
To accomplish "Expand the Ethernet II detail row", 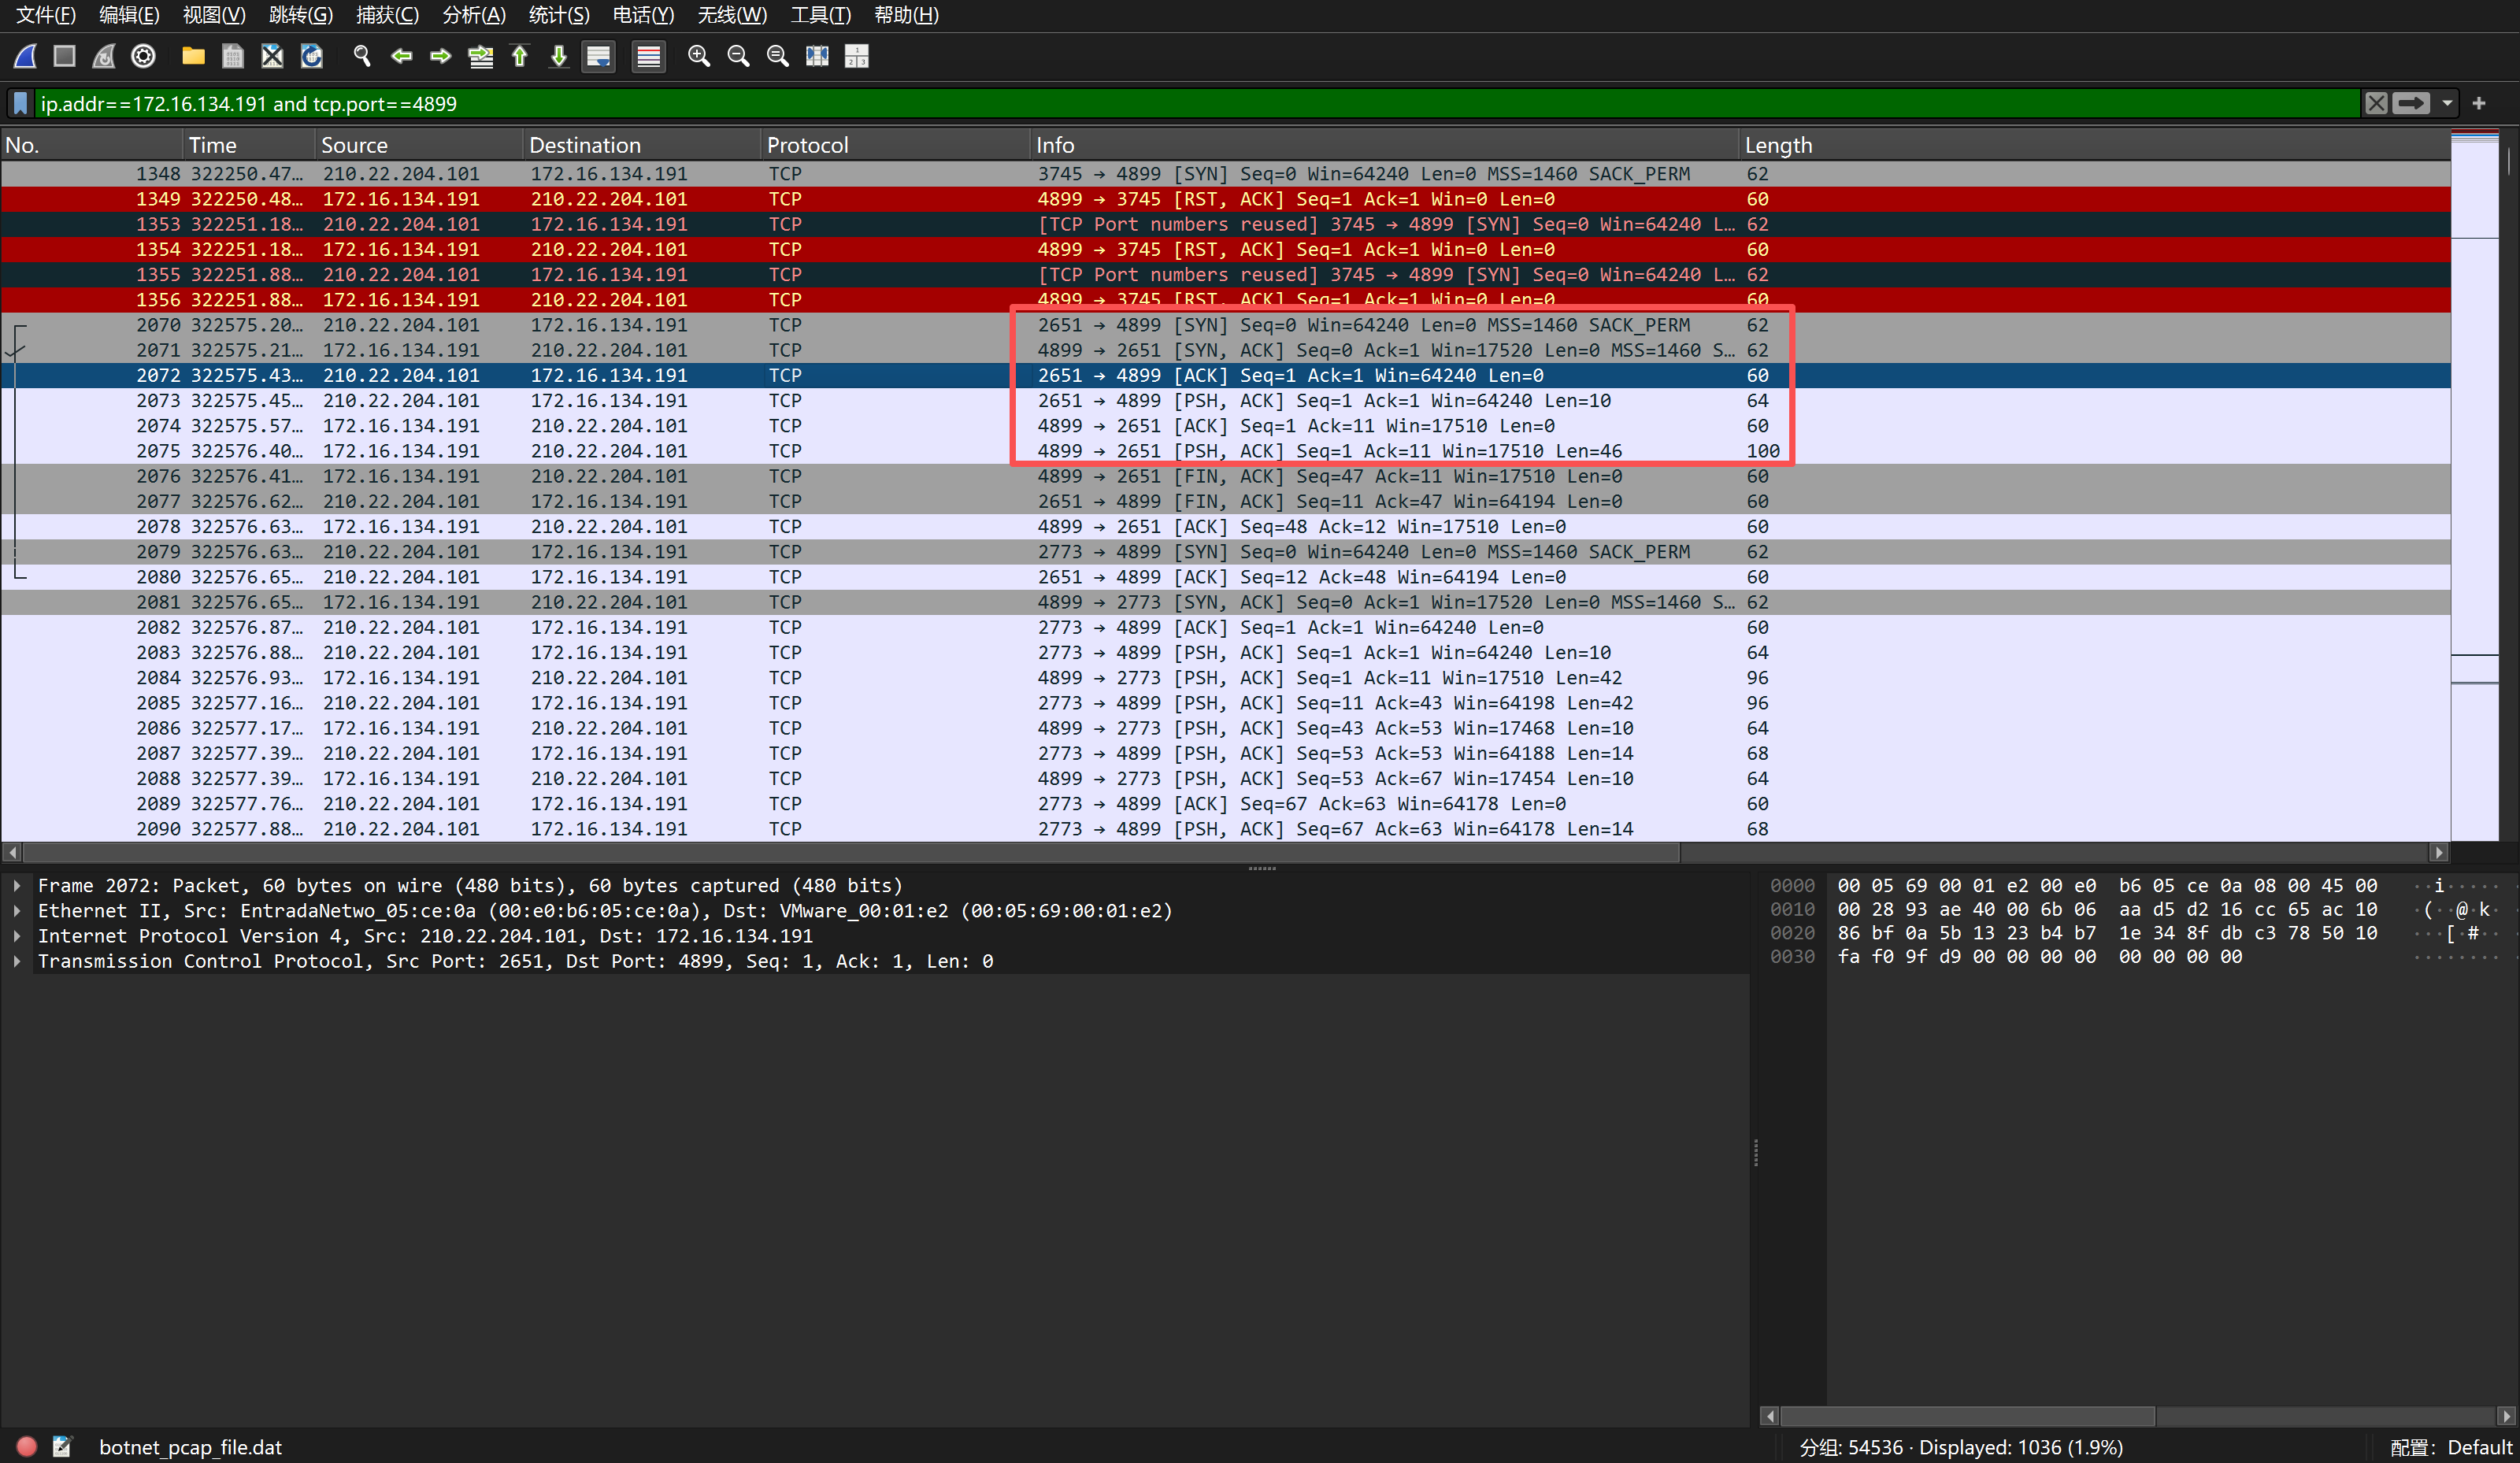I will pos(17,911).
